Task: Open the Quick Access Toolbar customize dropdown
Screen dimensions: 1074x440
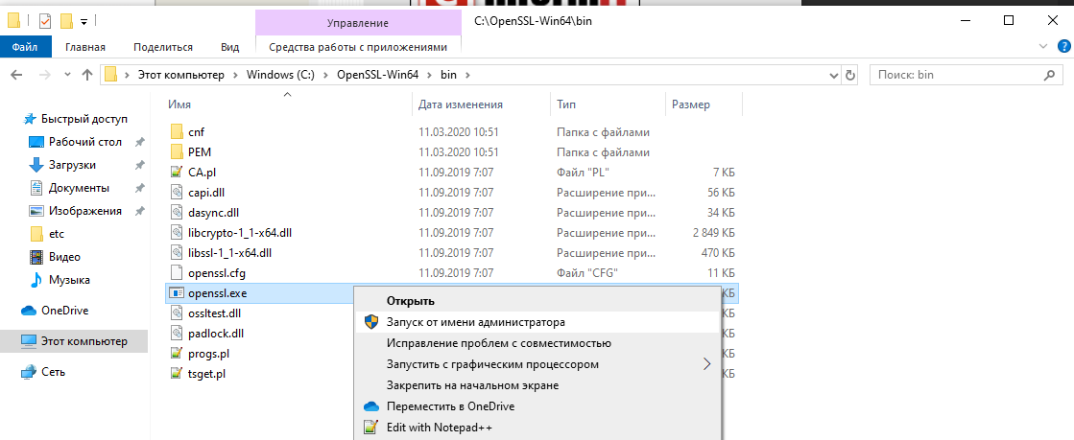Action: (x=84, y=20)
